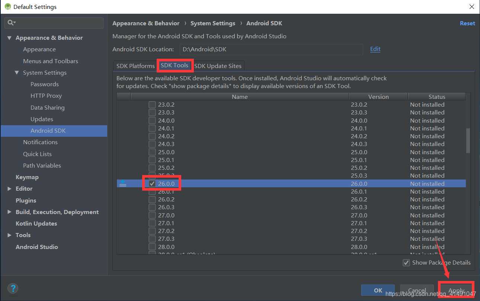The height and width of the screenshot is (301, 480).
Task: Open the SDK Update Sites tab
Action: 218,66
